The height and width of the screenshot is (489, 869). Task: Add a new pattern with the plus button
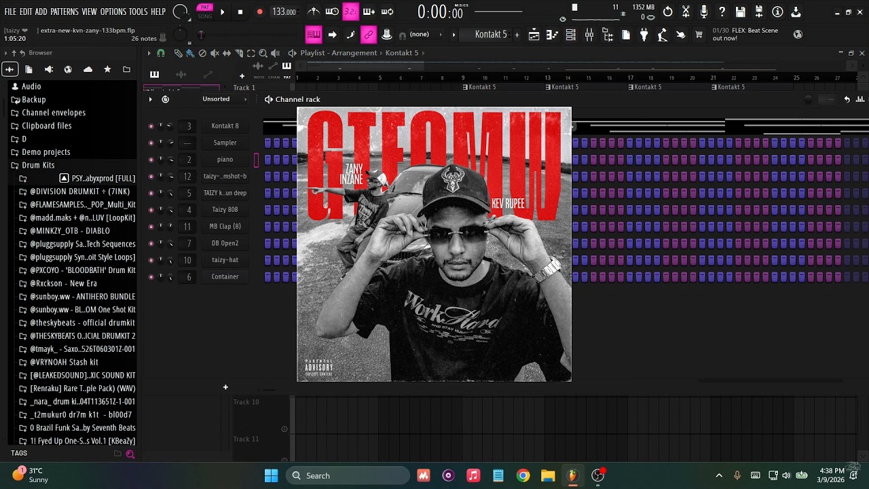(x=517, y=35)
